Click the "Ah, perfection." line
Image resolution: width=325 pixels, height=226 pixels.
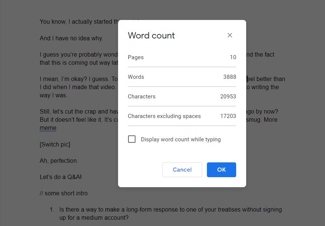tap(59, 161)
